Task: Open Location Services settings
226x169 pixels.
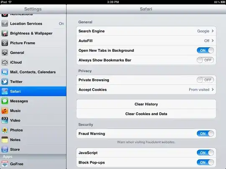Action: tap(33, 23)
